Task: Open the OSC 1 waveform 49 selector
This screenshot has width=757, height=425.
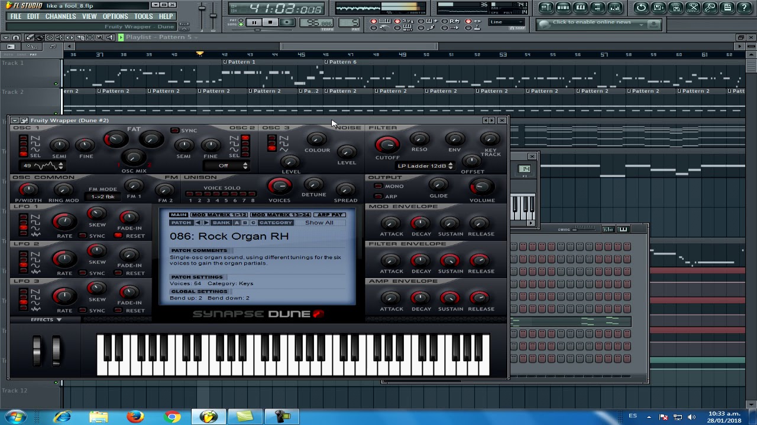Action: pyautogui.click(x=43, y=166)
